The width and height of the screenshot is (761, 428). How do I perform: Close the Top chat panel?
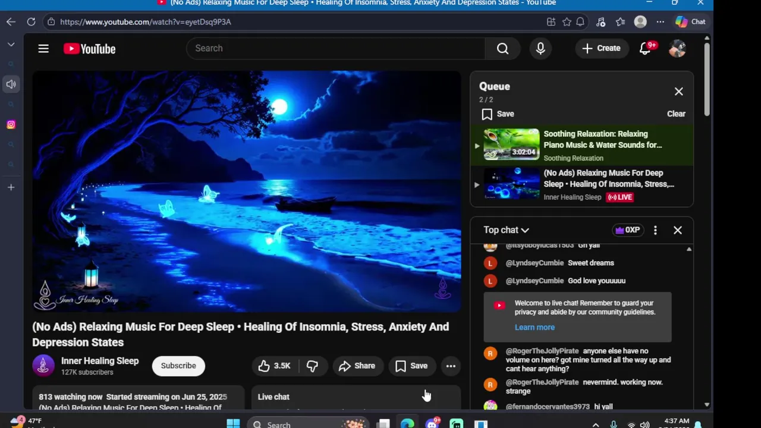pyautogui.click(x=677, y=230)
